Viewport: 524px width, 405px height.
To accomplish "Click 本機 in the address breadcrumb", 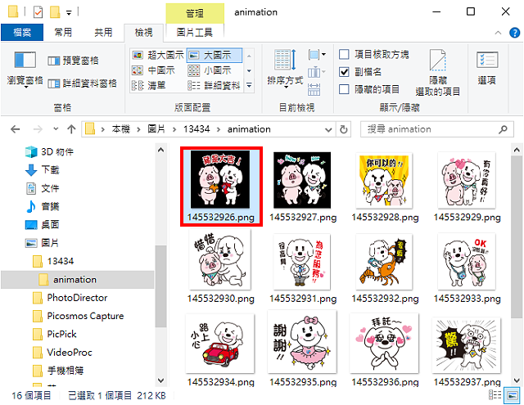I will (x=120, y=129).
